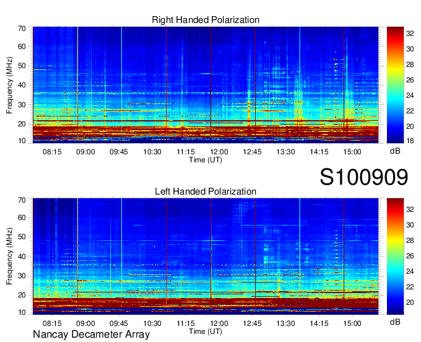The width and height of the screenshot is (421, 342).
Task: Click 14:15 tick under Left Handed plot
Action: [319, 323]
